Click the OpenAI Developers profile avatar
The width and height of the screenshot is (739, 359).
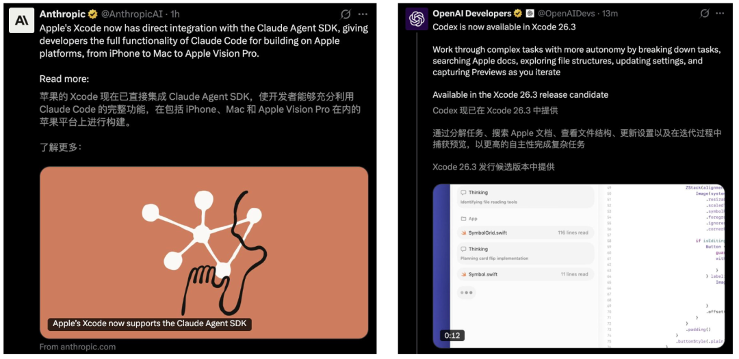417,19
